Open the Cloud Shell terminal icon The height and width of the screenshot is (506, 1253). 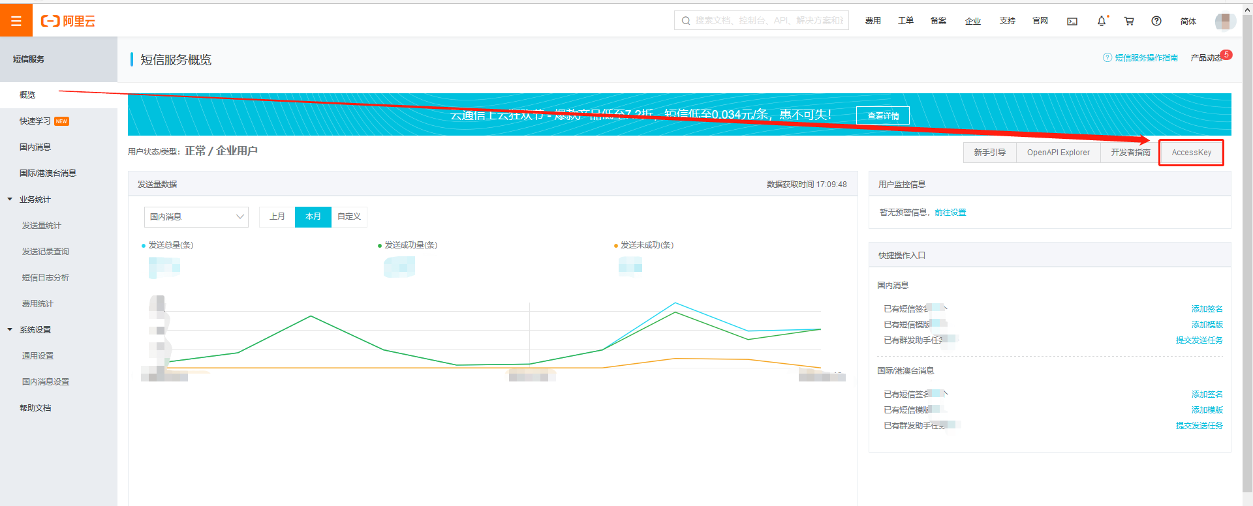(1072, 22)
